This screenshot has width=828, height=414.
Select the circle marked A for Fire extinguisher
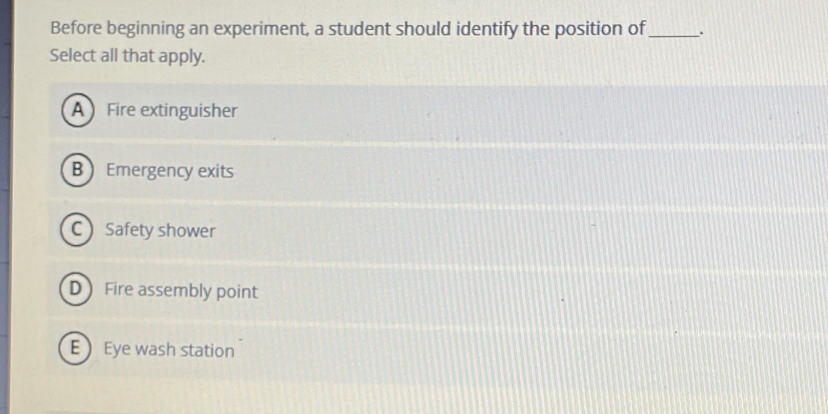pyautogui.click(x=78, y=110)
